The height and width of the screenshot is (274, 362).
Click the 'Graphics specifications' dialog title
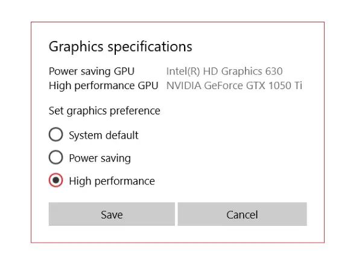(121, 47)
